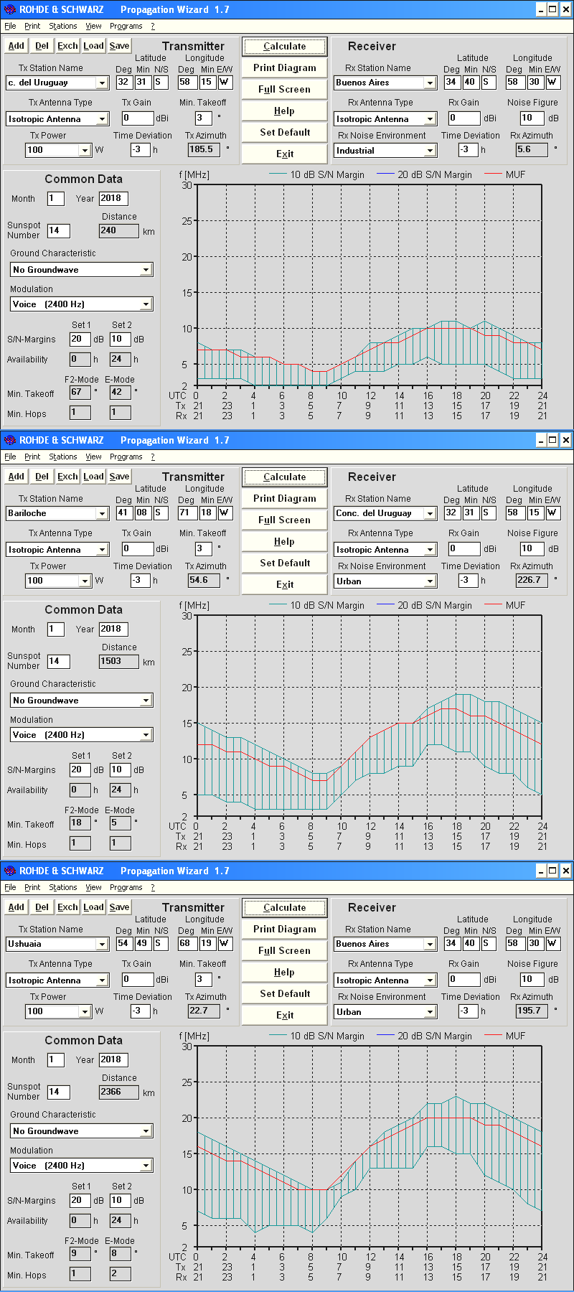Click the Tx Gain field in the Bariloche transmitter window
Image resolution: width=574 pixels, height=1292 pixels.
coord(138,549)
